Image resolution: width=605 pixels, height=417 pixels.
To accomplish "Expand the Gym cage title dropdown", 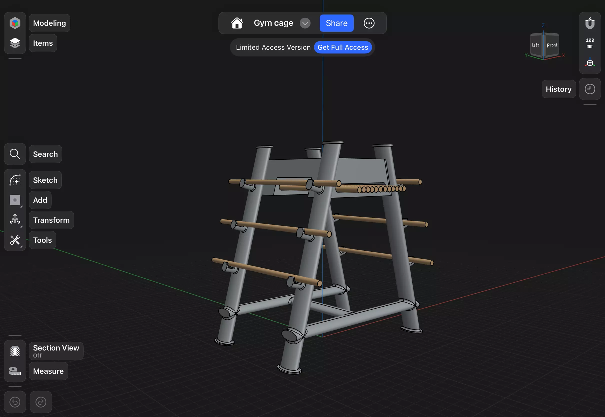I will pos(305,23).
